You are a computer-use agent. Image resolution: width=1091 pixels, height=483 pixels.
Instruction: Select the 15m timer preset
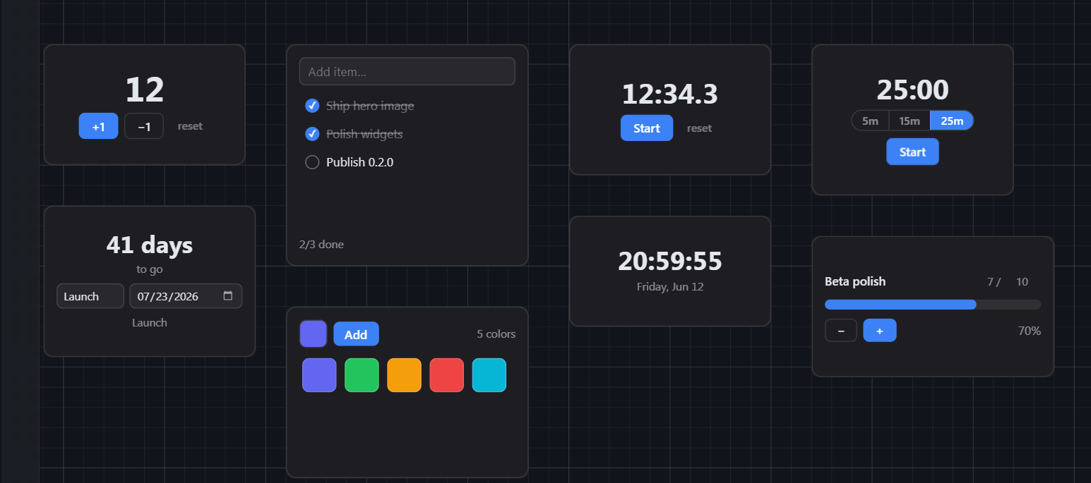point(910,121)
